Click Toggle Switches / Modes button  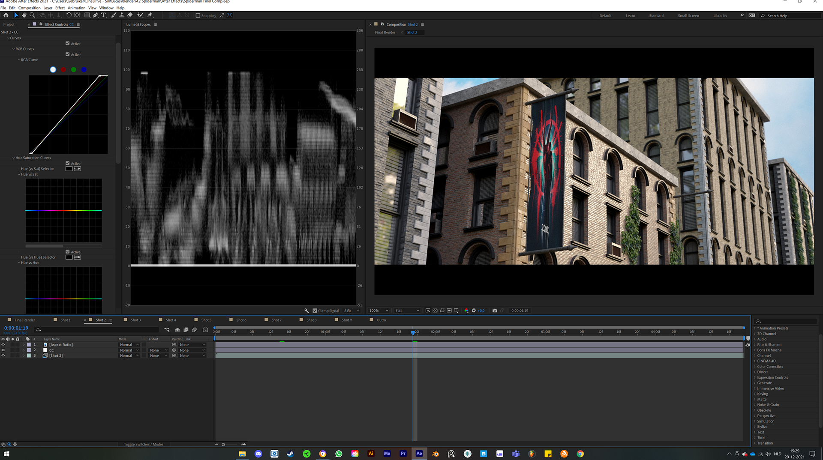point(144,445)
